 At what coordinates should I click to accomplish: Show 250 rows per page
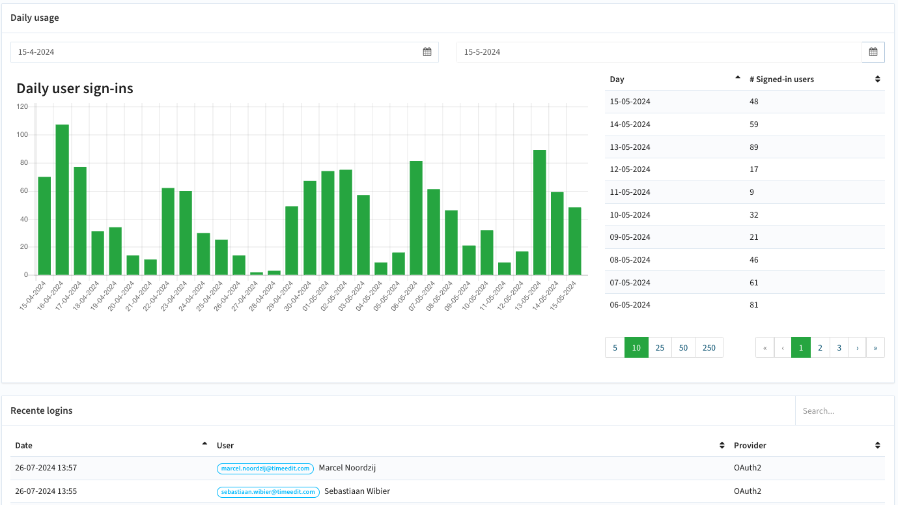[709, 347]
